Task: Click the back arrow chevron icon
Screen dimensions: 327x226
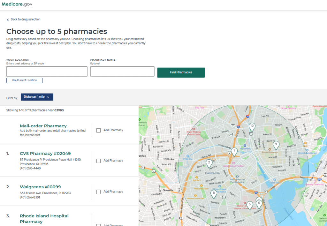Action: click(x=8, y=20)
